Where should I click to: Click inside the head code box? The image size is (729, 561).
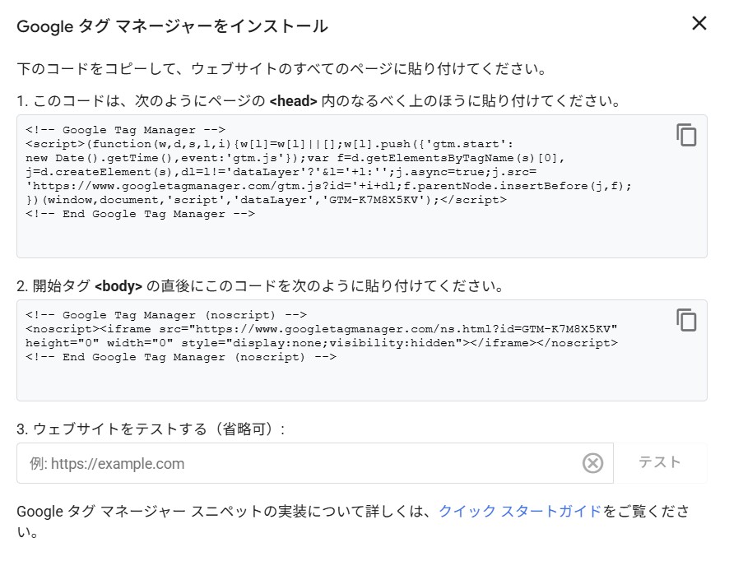362,239
